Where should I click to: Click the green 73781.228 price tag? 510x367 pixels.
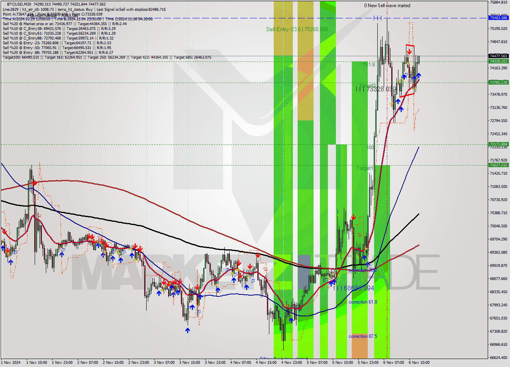coord(498,82)
